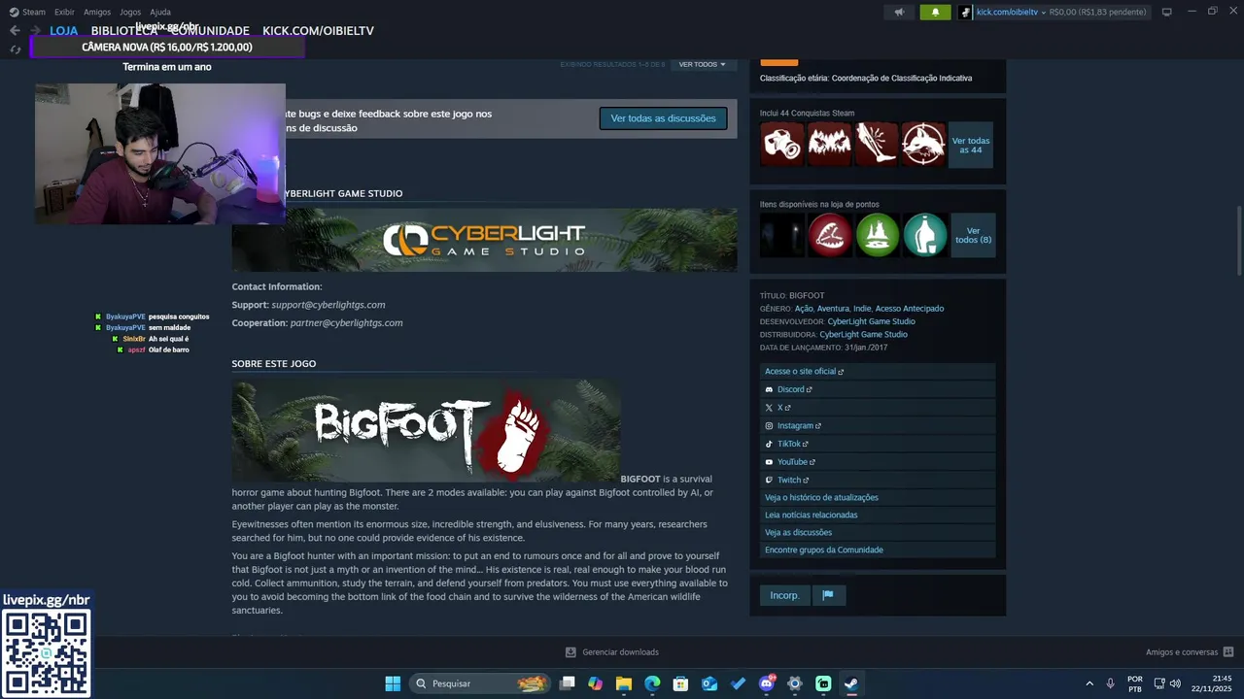Click Ver todas as 44 achievements
1244x699 pixels.
point(971,145)
